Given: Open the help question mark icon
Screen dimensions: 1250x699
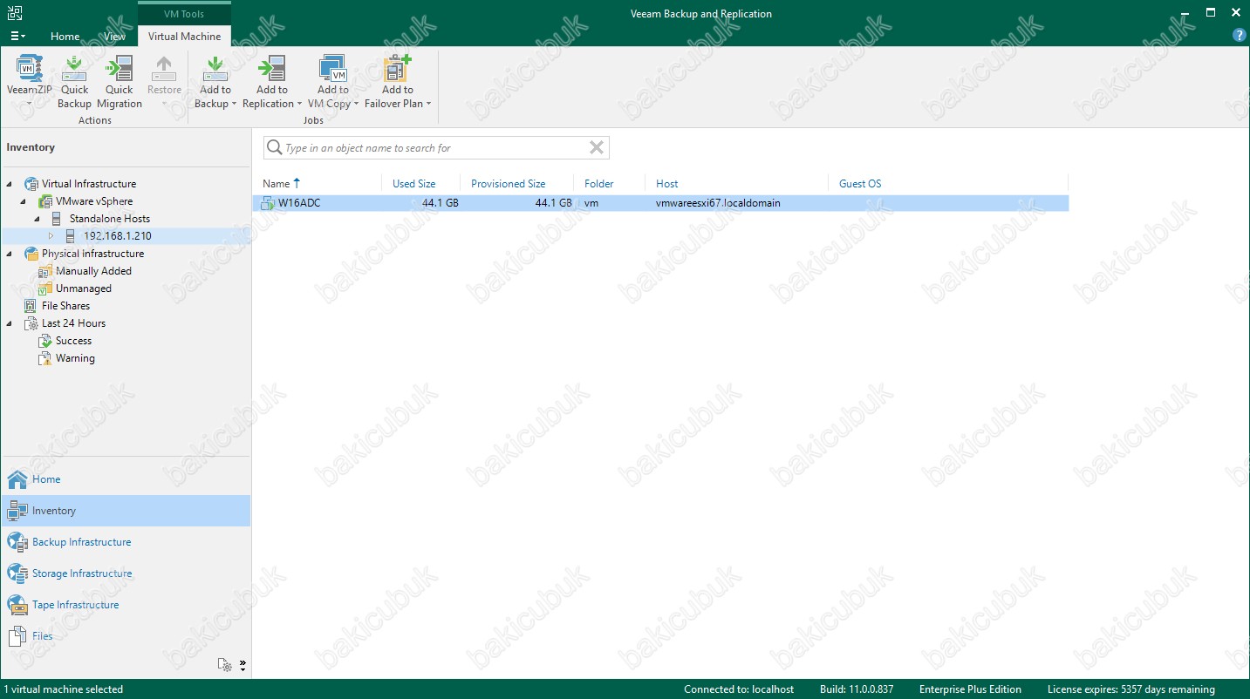Looking at the screenshot, I should tap(1239, 36).
